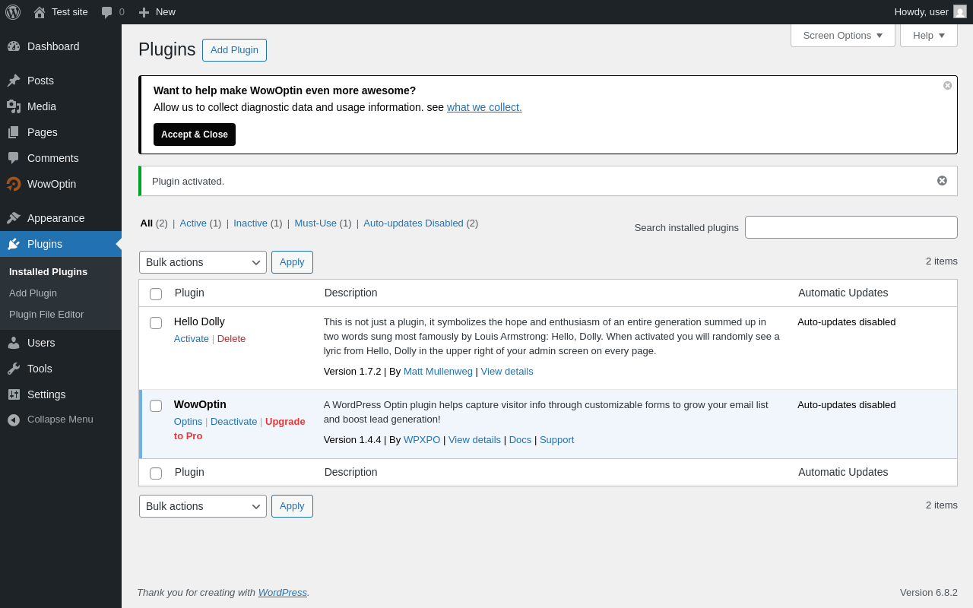Toggle the select-all checkbox in table header
The height and width of the screenshot is (608, 973).
pos(156,294)
